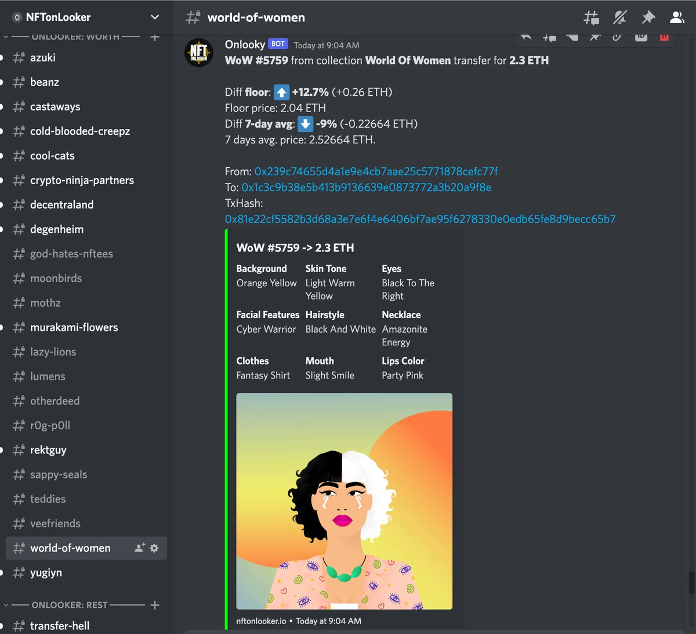The width and height of the screenshot is (696, 634).
Task: Click the 'Party Pink' lips color value
Action: (403, 376)
